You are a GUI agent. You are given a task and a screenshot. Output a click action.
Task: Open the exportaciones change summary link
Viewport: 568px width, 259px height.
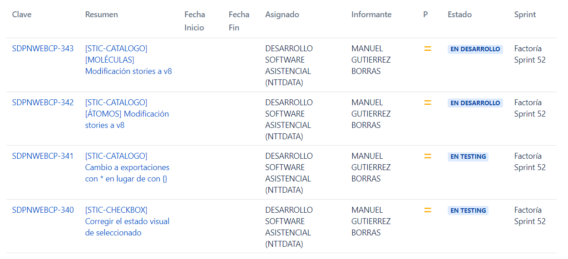point(127,167)
